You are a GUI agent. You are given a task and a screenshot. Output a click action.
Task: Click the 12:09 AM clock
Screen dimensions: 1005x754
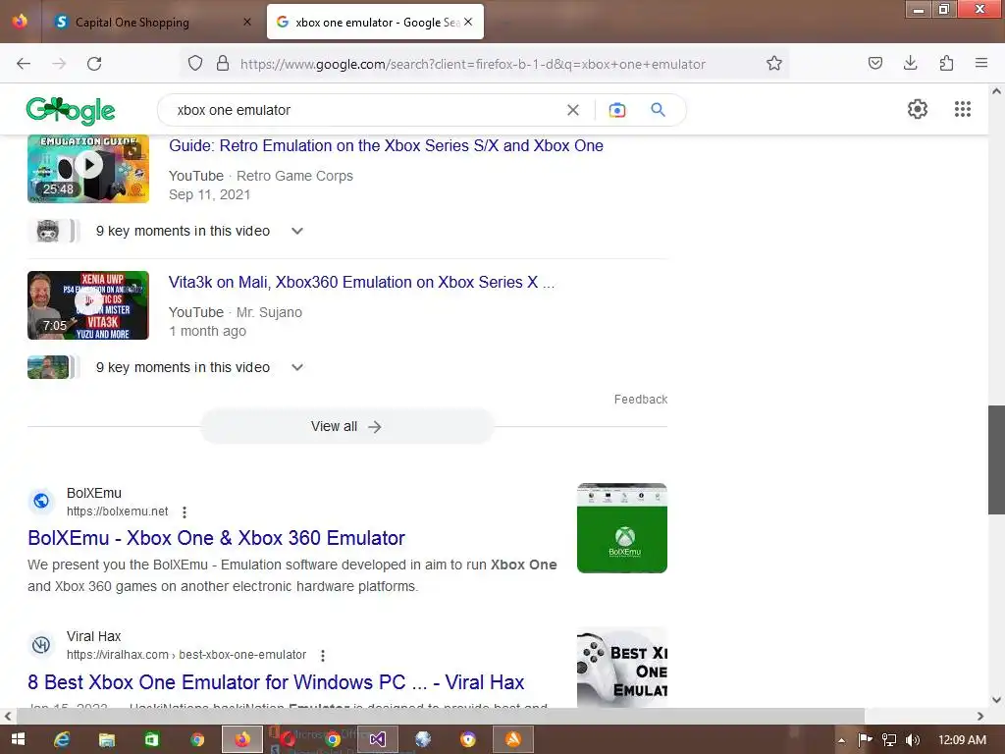click(962, 740)
